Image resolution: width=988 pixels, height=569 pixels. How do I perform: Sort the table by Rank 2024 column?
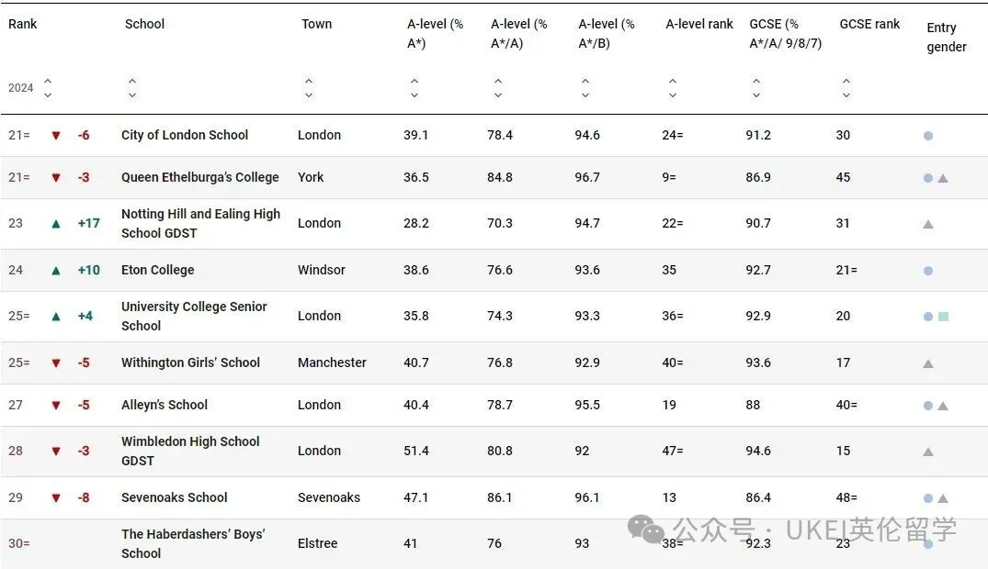coord(48,88)
